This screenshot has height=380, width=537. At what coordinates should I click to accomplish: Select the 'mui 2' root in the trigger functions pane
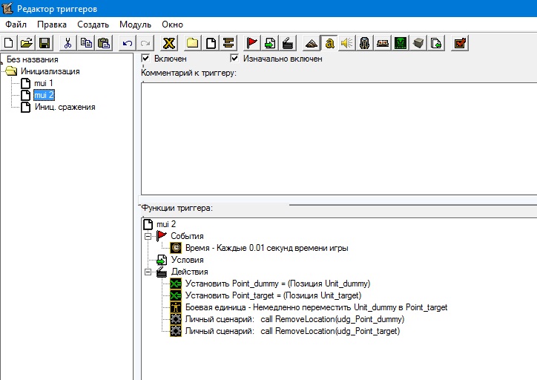pos(166,224)
